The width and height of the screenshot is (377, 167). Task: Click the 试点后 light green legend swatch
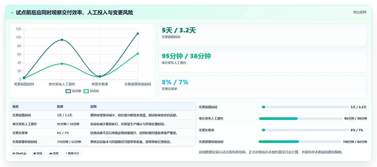86,91
